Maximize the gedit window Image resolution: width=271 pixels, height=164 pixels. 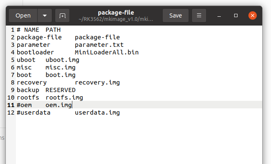[236, 15]
